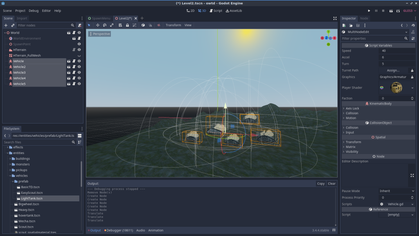The image size is (419, 236).
Task: Expand Motion section in Inspector
Action: pos(351,118)
